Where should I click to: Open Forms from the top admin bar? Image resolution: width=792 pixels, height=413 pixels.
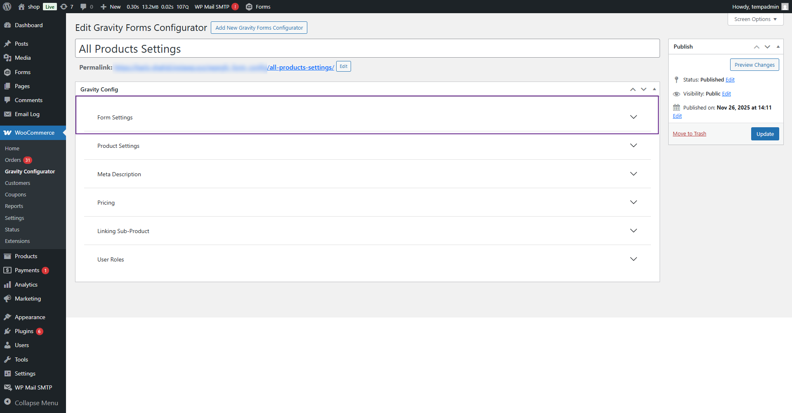(x=262, y=7)
